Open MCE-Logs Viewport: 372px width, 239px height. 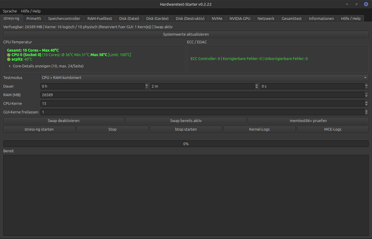[333, 129]
